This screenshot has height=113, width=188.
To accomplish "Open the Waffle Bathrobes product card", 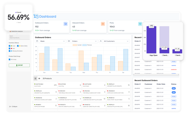I will (x=45, y=105).
